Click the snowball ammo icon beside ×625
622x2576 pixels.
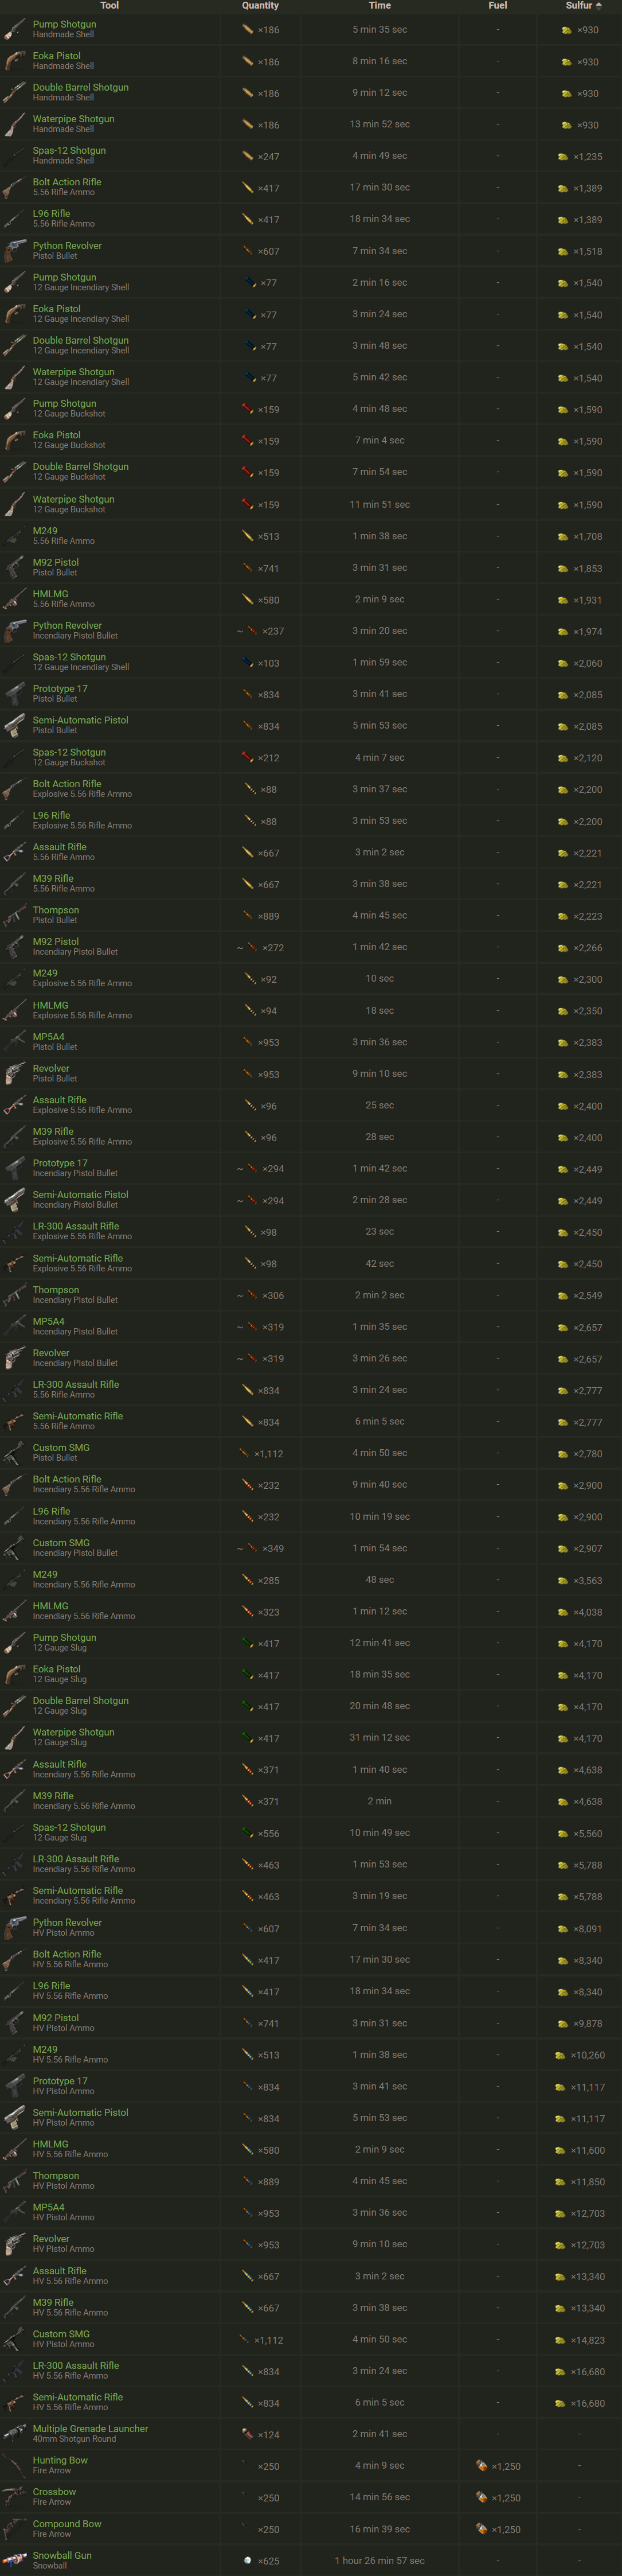tap(247, 2561)
